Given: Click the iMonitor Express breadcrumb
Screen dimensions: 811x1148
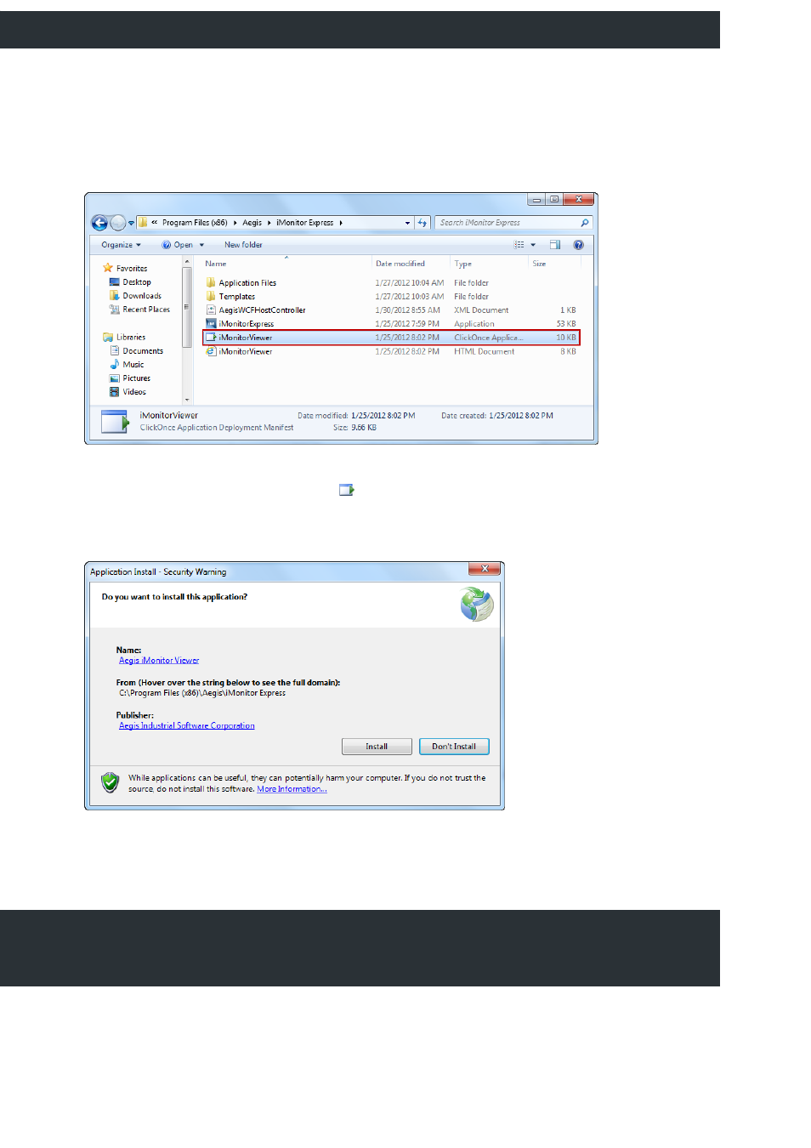Looking at the screenshot, I should (304, 223).
